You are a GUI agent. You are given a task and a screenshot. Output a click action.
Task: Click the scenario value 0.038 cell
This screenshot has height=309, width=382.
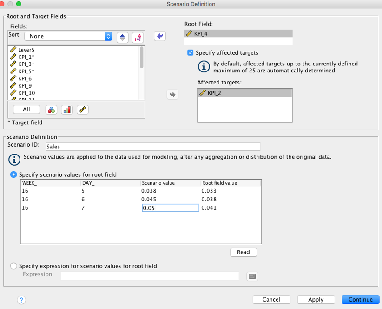pos(171,191)
